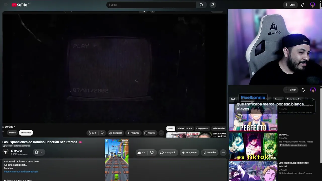Viewport: 322px width, 181px height.
Task: Select Relacionados chip next to Creepypastas
Action: tap(219, 128)
